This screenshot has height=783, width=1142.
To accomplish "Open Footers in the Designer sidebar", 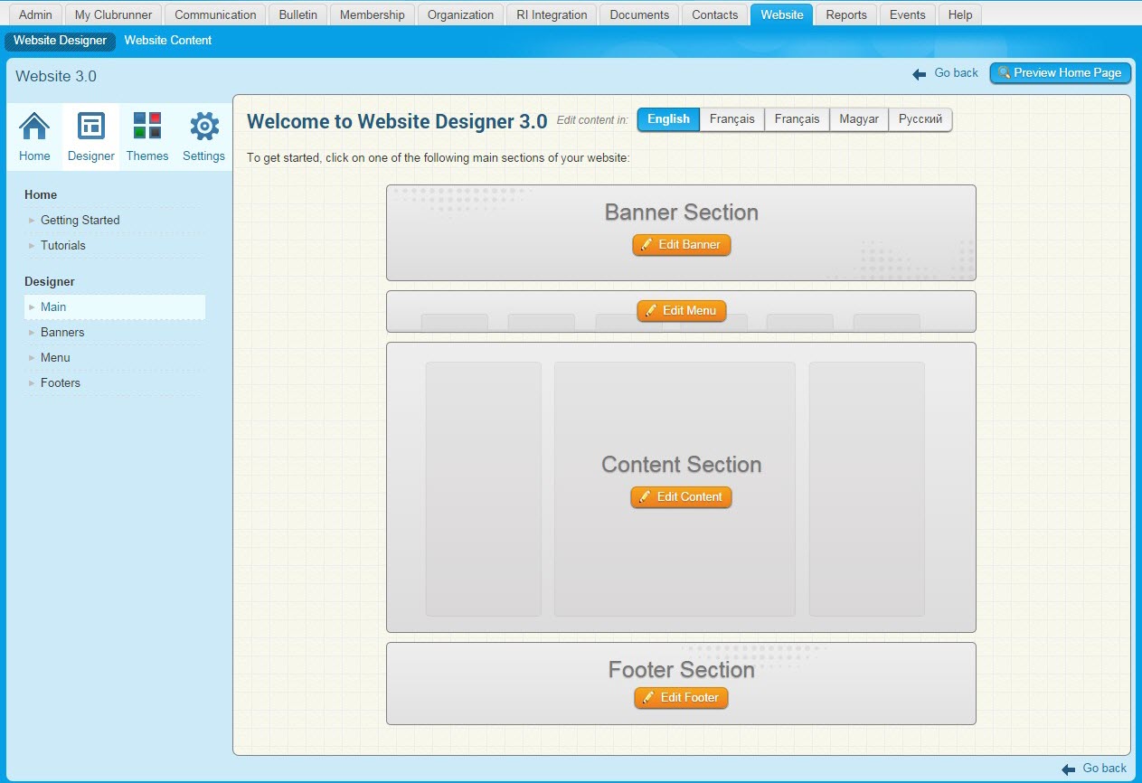I will pos(61,382).
